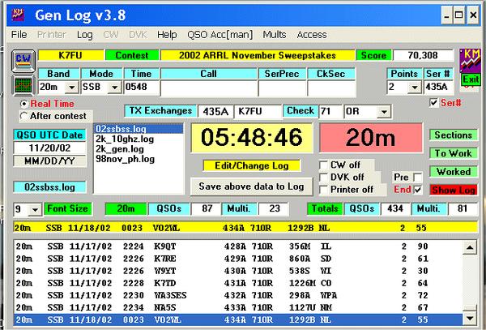Enable the DVK off checkbox
486x330 pixels.
323,177
